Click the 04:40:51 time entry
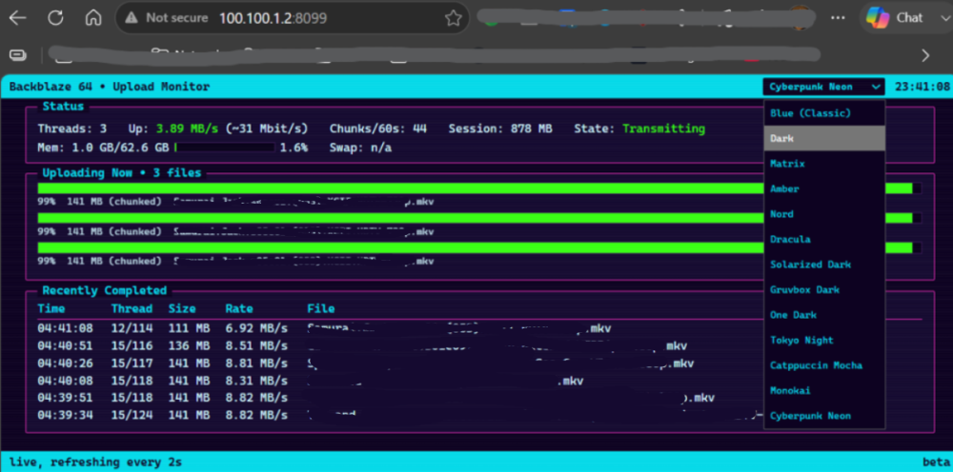The width and height of the screenshot is (953, 472). point(66,345)
